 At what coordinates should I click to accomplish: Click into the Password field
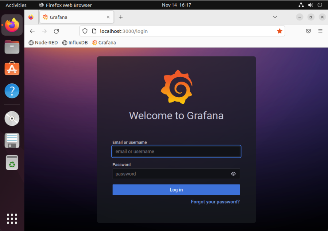[x=176, y=174]
